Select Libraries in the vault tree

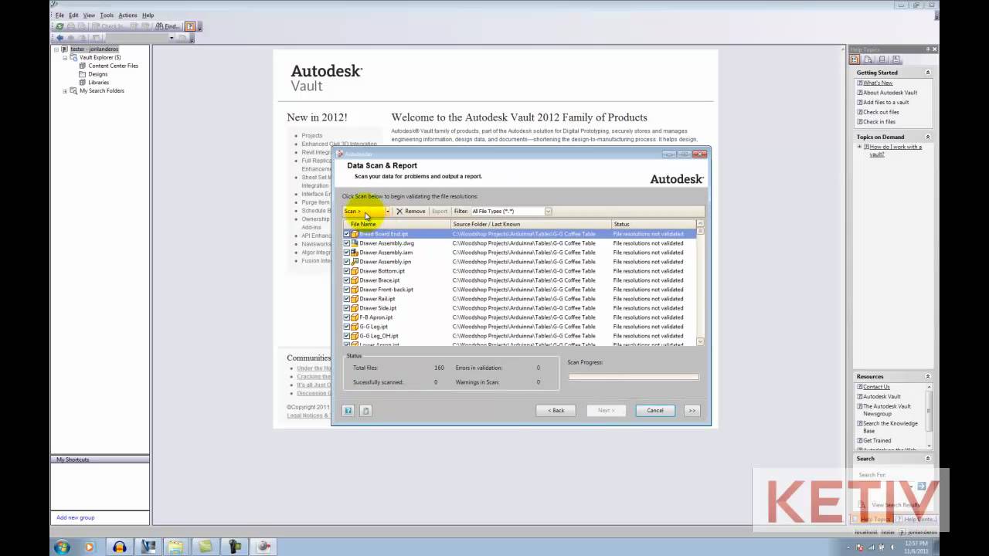coord(98,83)
